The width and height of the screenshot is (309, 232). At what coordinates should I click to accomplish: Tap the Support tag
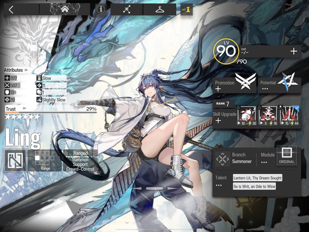(x=80, y=164)
